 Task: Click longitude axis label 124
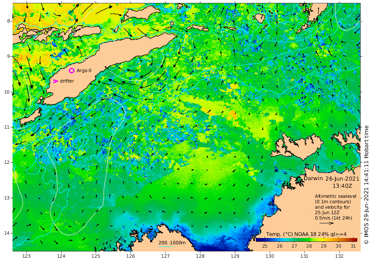pyautogui.click(x=61, y=256)
